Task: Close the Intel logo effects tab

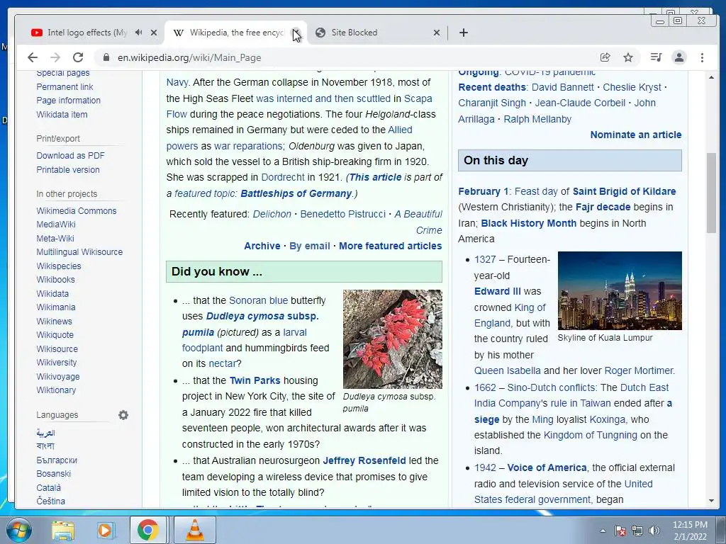Action: 154,33
